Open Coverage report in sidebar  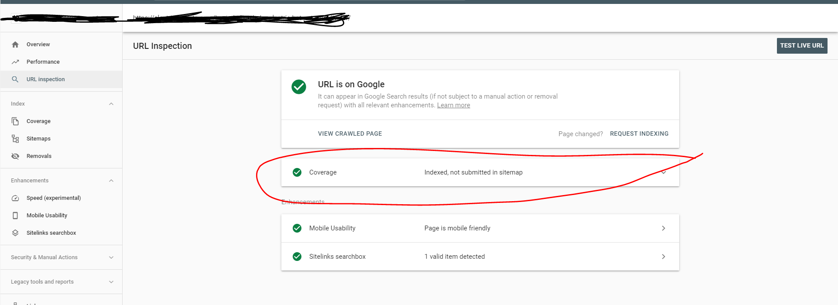click(x=61, y=121)
